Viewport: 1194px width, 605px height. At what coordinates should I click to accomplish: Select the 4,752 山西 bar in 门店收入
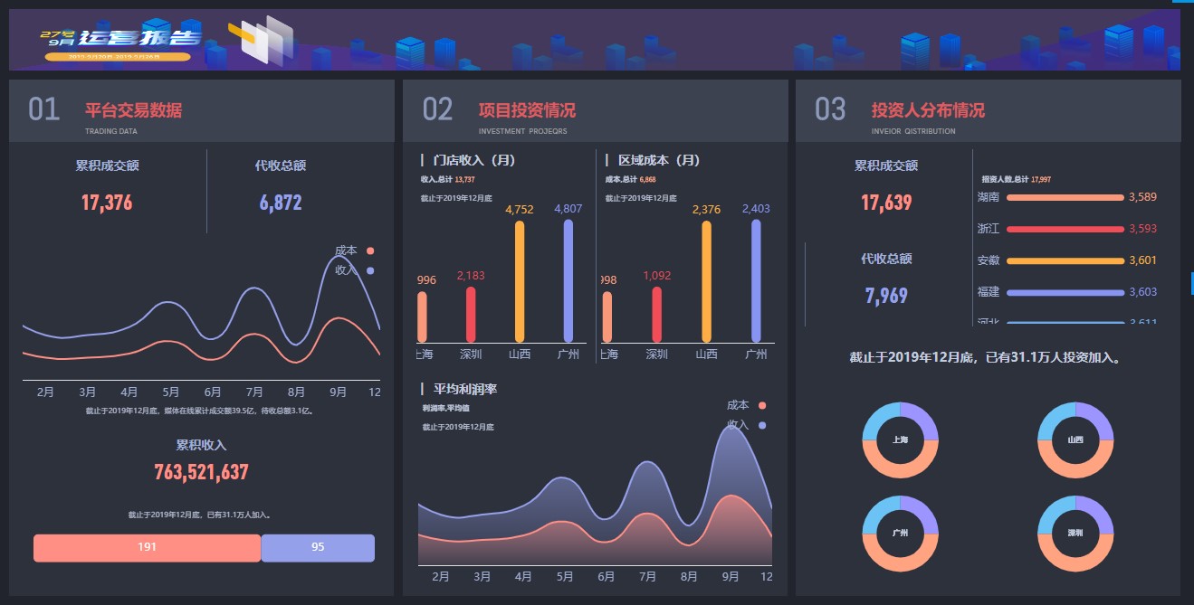520,281
